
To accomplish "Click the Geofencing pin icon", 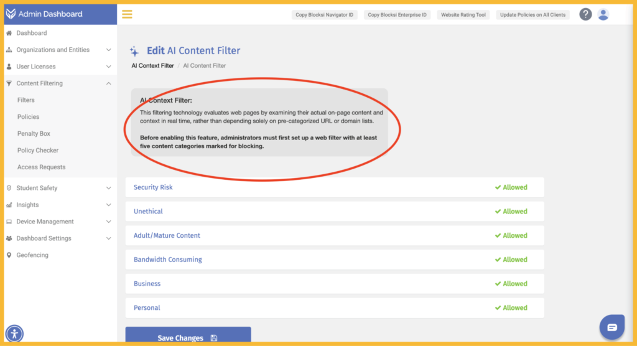I will tap(9, 255).
